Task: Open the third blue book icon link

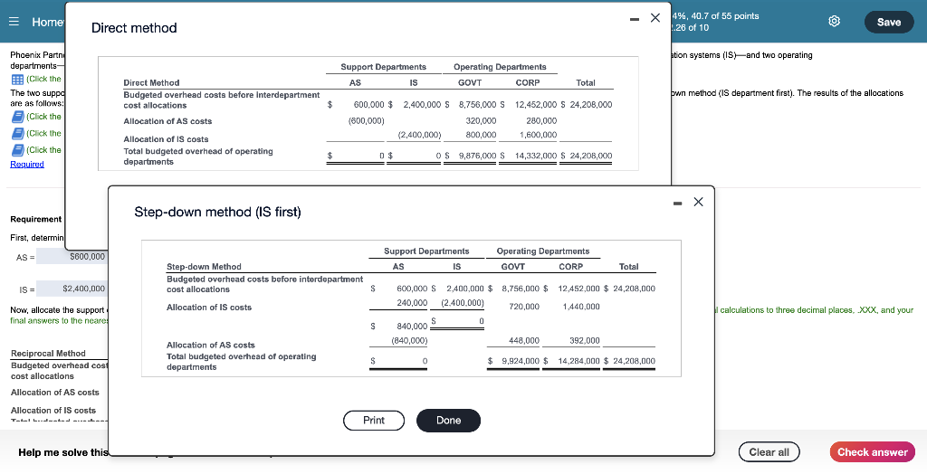Action: (x=18, y=149)
